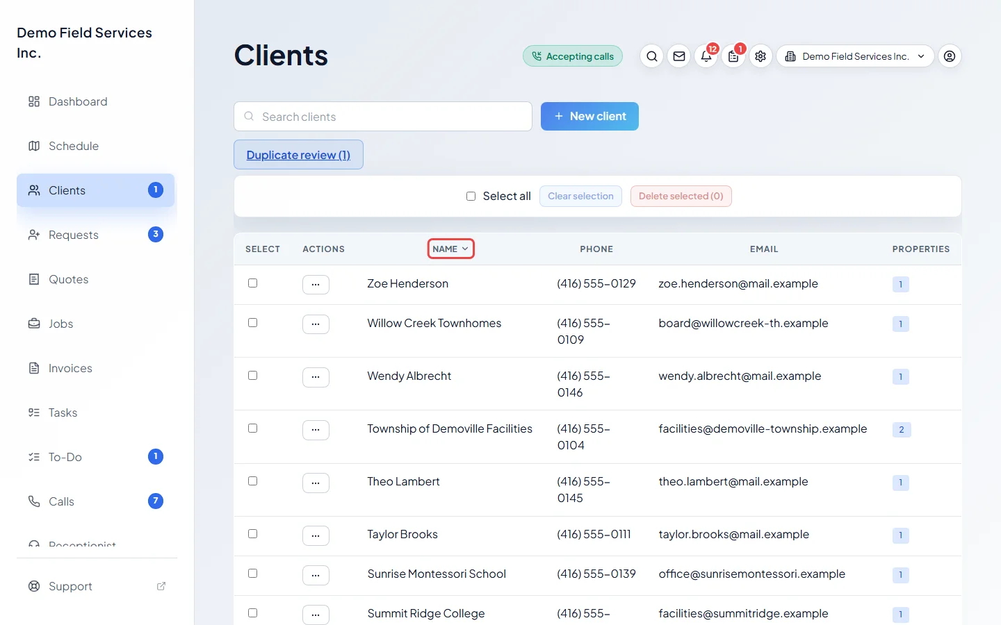Image resolution: width=1001 pixels, height=625 pixels.
Task: Click the Schedule map icon in sidebar
Action: click(x=34, y=146)
